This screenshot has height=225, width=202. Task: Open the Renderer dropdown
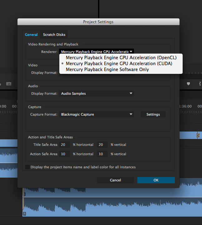coord(96,52)
